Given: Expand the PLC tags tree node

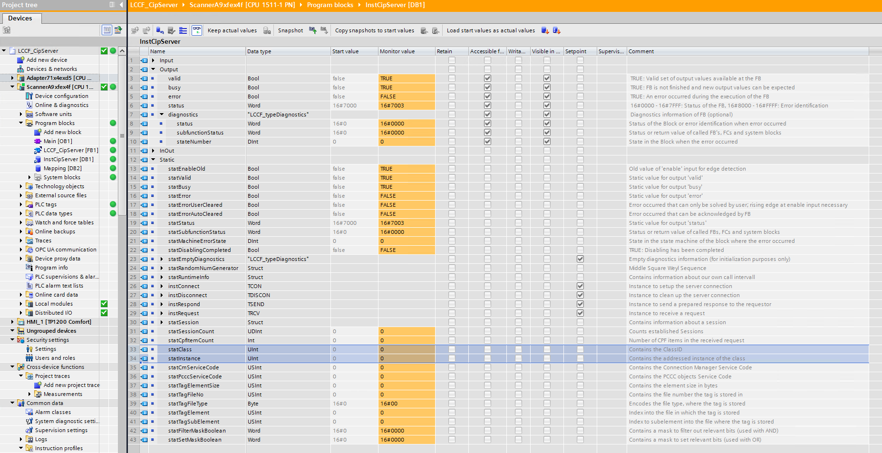Looking at the screenshot, I should 21,204.
